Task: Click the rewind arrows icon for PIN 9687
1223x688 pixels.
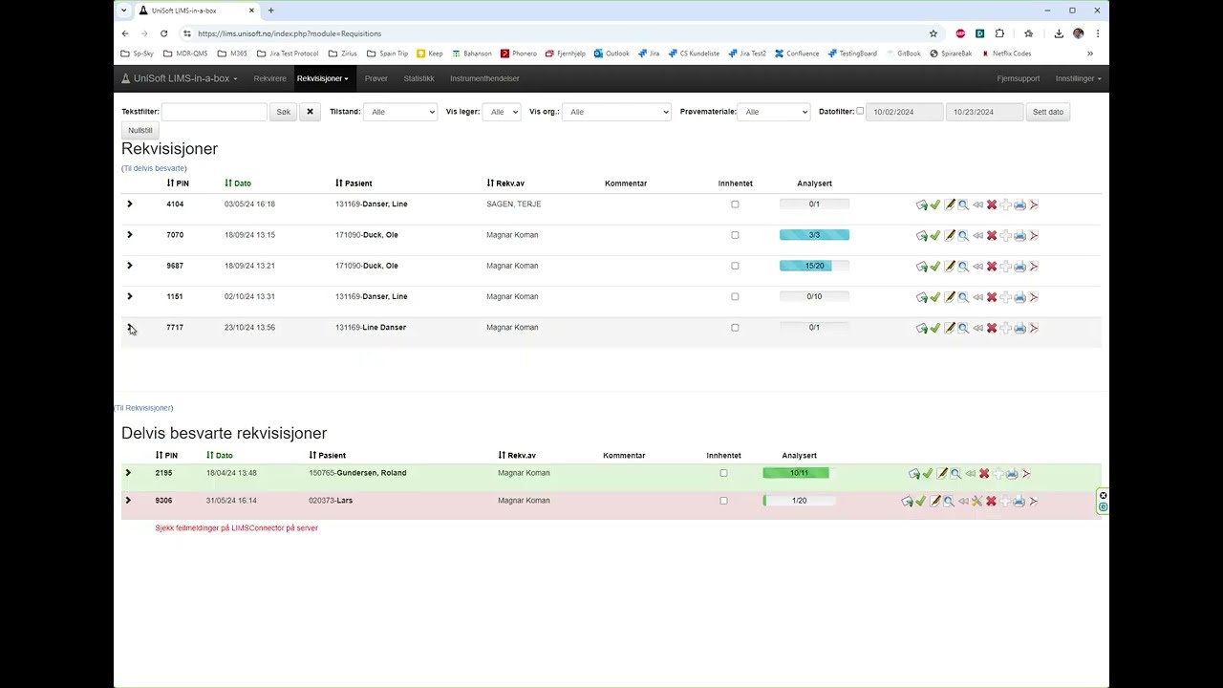Action: [x=977, y=266]
